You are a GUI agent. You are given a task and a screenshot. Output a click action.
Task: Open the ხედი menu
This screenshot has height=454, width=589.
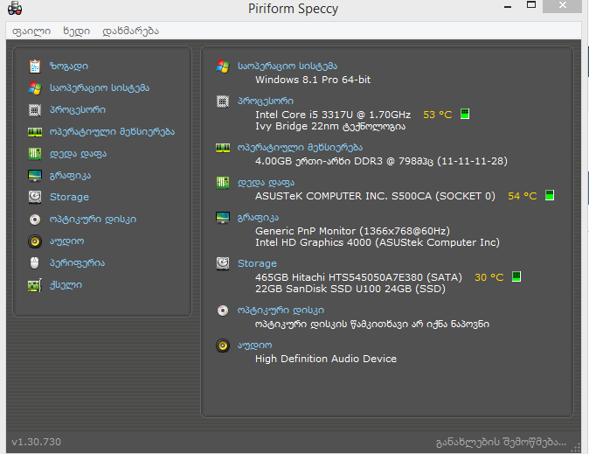click(76, 31)
